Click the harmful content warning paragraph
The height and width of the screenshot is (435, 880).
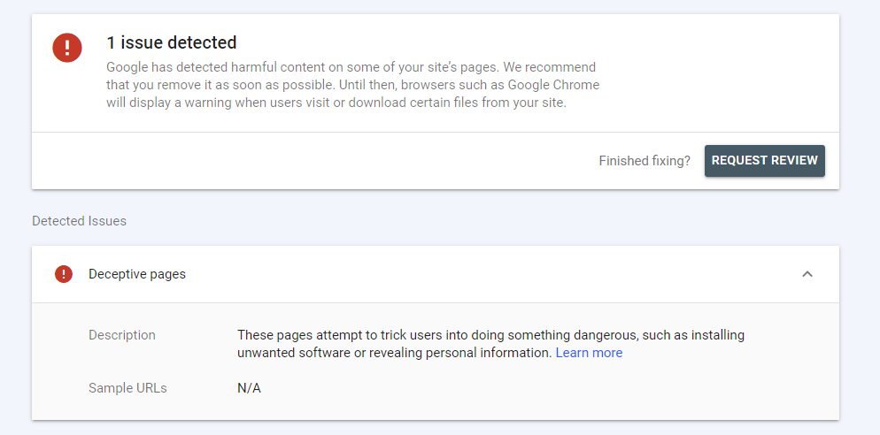click(x=352, y=85)
